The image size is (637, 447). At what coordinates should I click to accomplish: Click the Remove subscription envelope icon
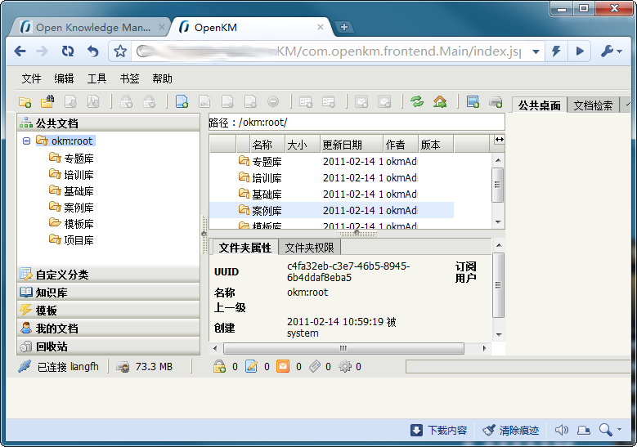pos(384,101)
